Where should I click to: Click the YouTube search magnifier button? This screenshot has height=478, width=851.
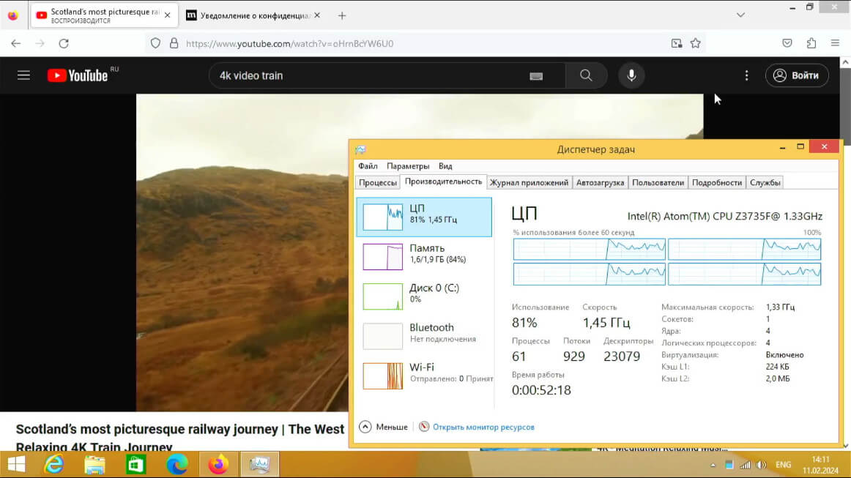[586, 75]
